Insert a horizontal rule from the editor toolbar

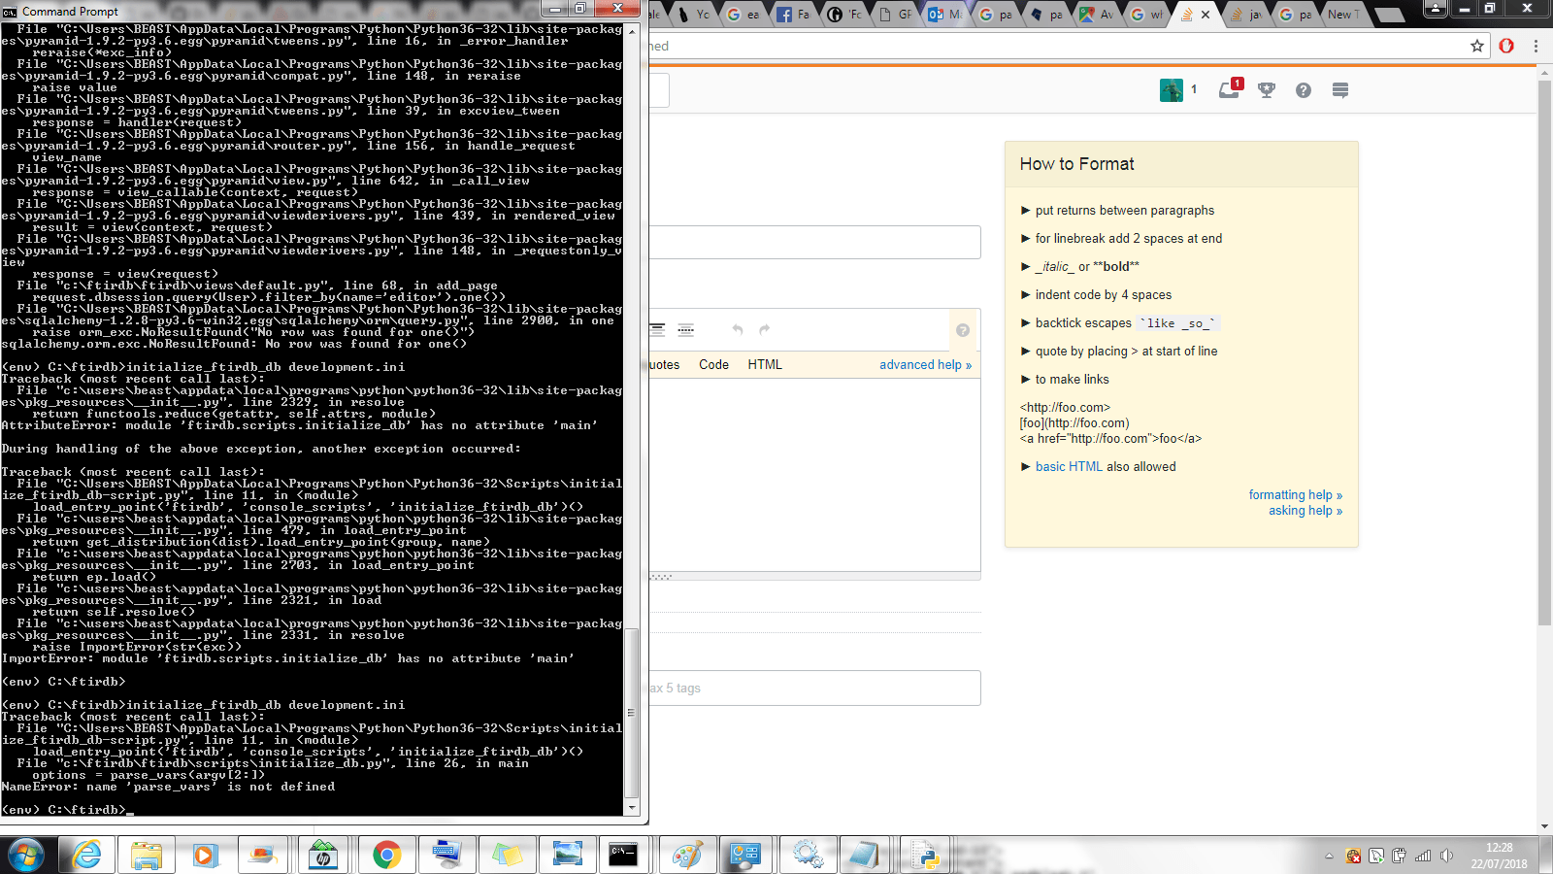pos(686,330)
